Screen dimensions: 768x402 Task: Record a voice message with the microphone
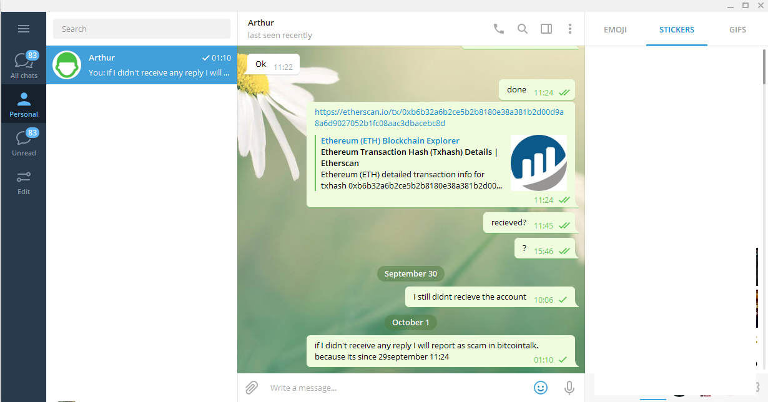click(x=569, y=388)
